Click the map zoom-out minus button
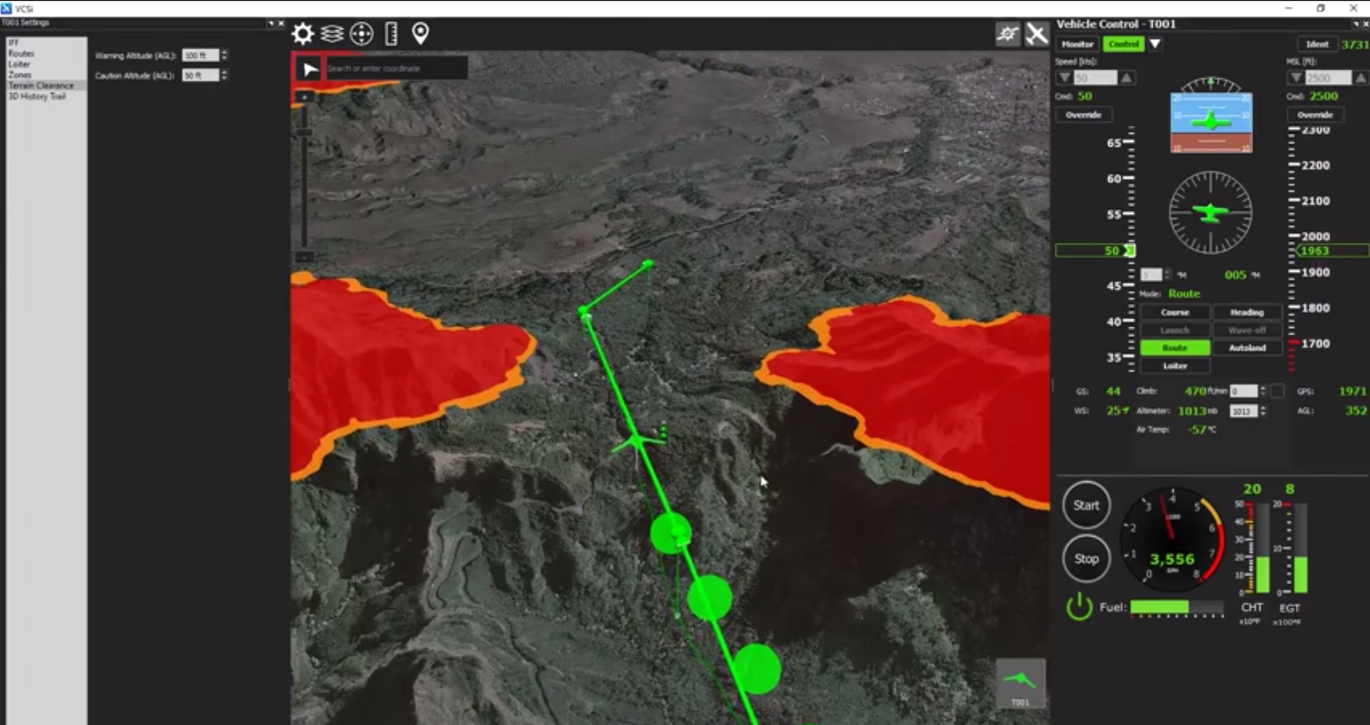The width and height of the screenshot is (1370, 725). 305,257
